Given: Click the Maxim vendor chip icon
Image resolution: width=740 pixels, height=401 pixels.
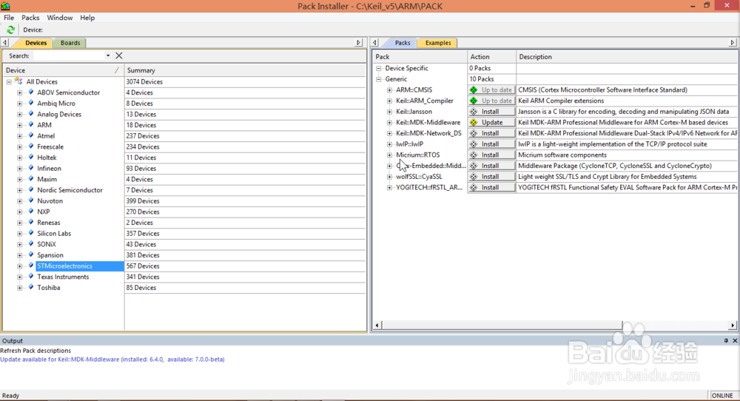Looking at the screenshot, I should pyautogui.click(x=31, y=179).
